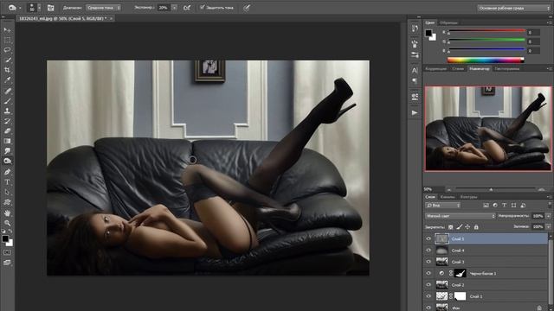Select the Move tool
Screen dimensions: 554x311
coord(7,30)
